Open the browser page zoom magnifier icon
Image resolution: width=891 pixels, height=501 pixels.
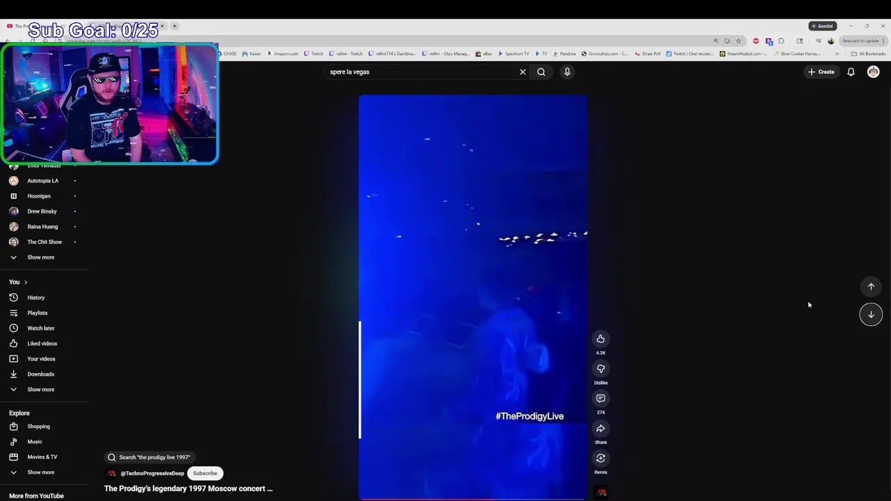[716, 41]
